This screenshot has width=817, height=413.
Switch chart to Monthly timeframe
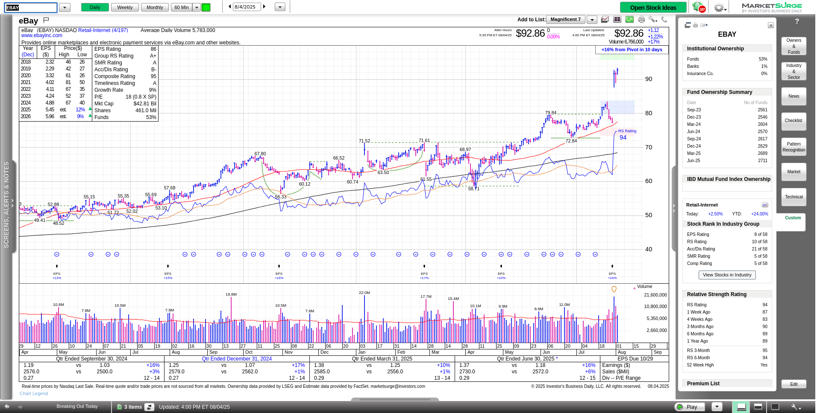(x=155, y=7)
